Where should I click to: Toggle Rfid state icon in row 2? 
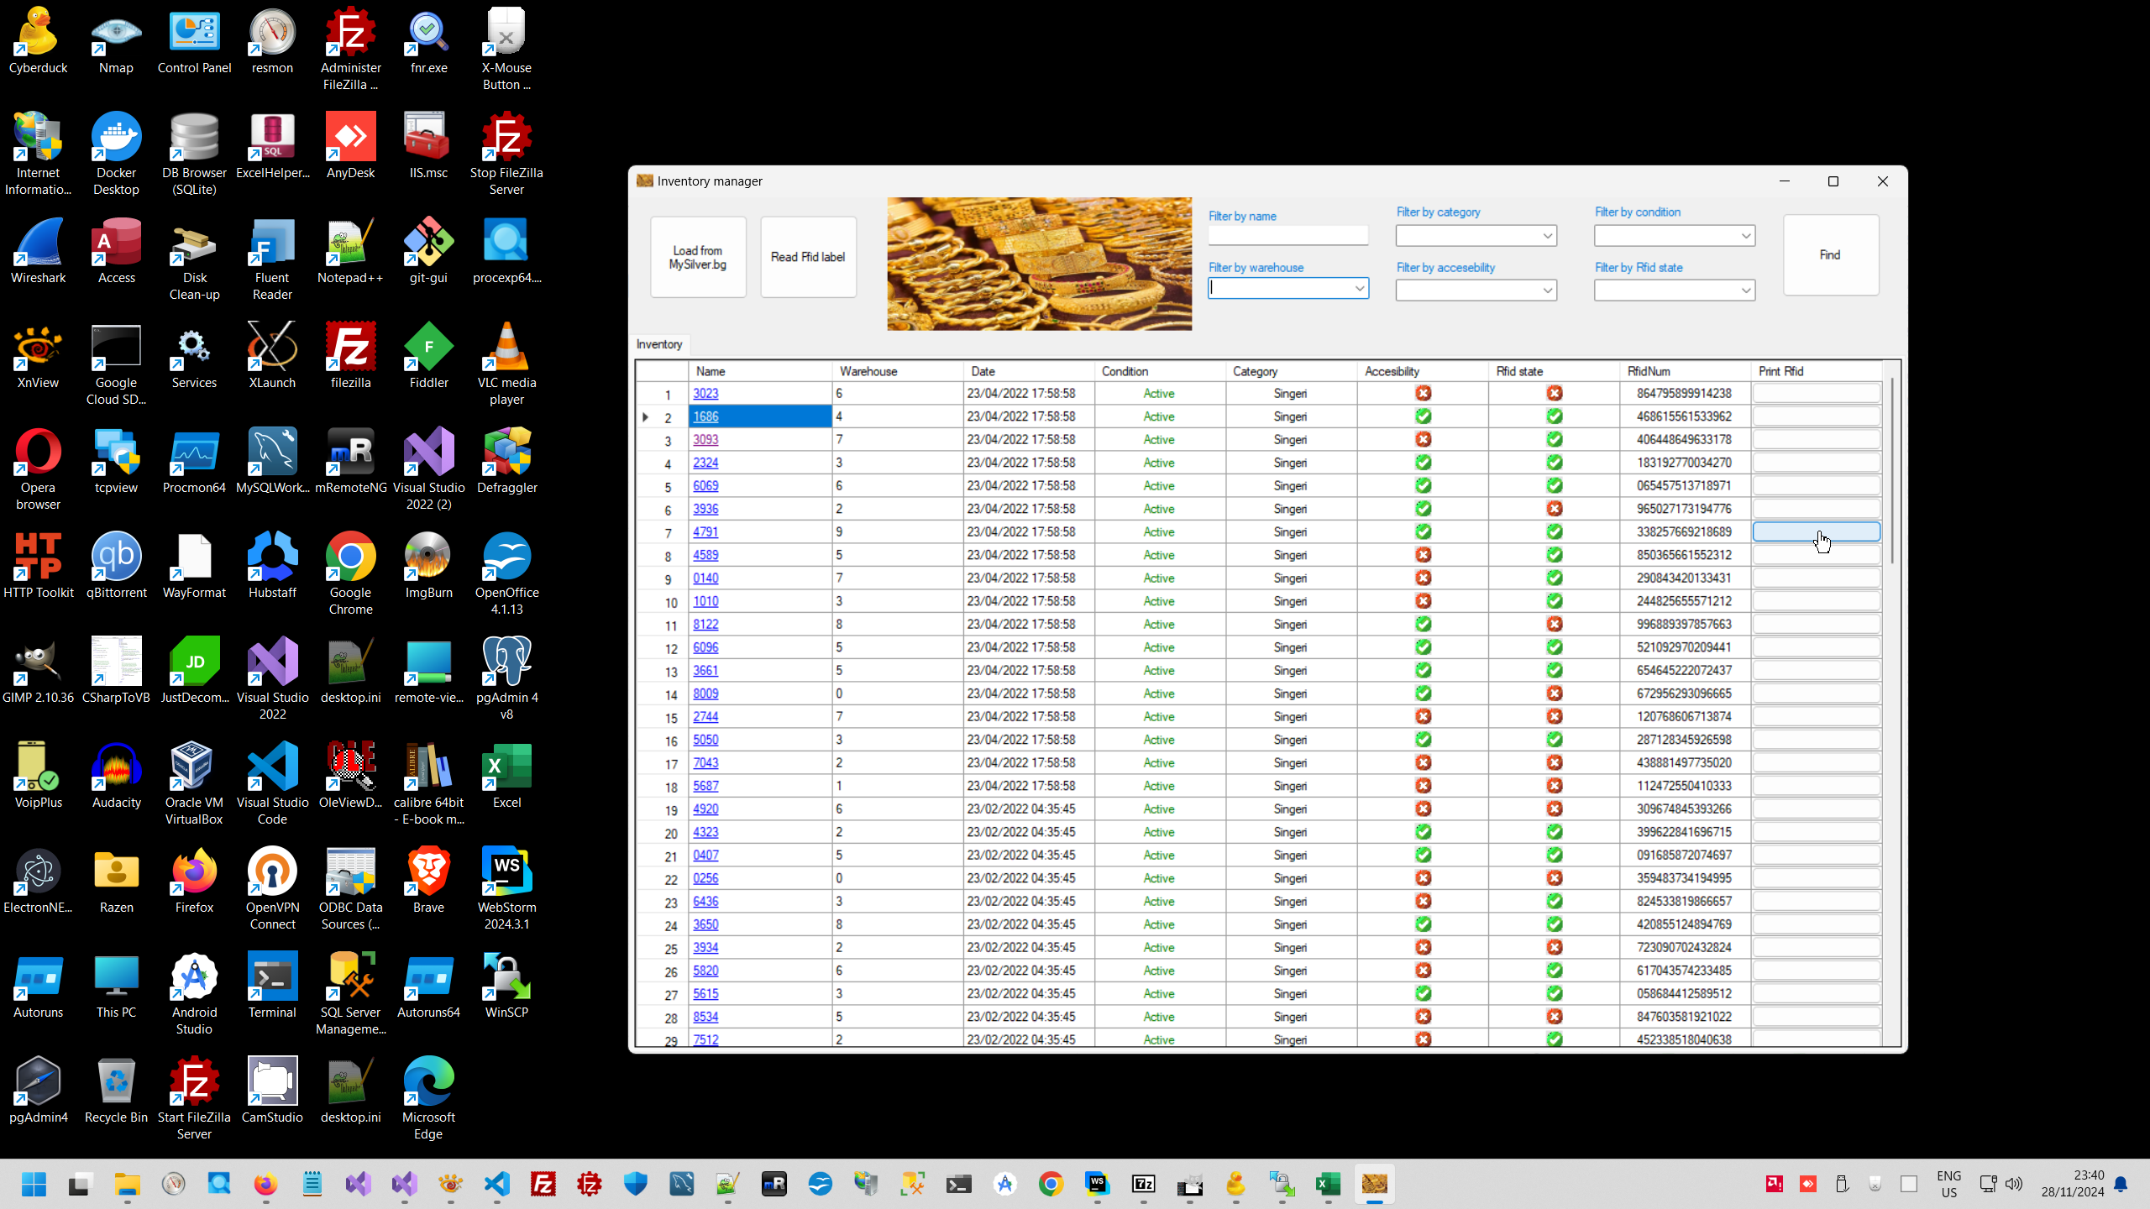[1555, 416]
